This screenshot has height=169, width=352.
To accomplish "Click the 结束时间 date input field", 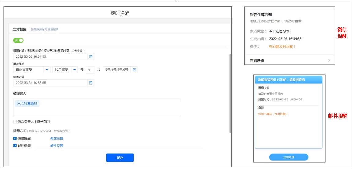I will pyautogui.click(x=51, y=83).
